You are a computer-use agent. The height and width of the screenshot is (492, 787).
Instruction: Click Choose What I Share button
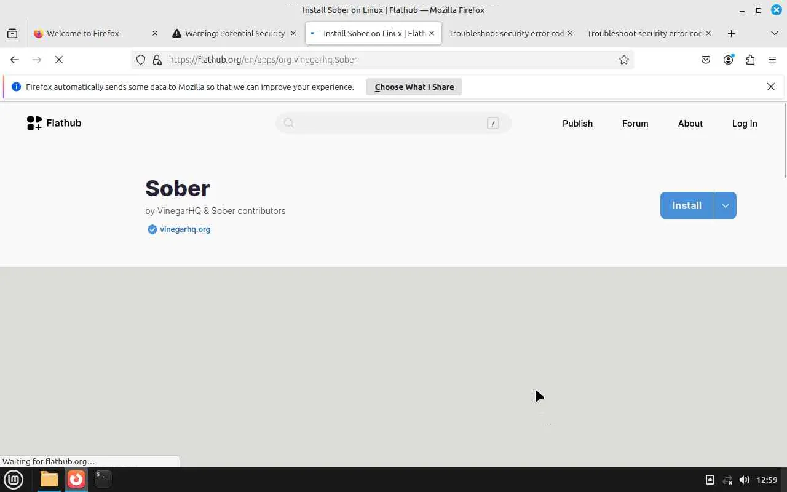[x=414, y=87]
